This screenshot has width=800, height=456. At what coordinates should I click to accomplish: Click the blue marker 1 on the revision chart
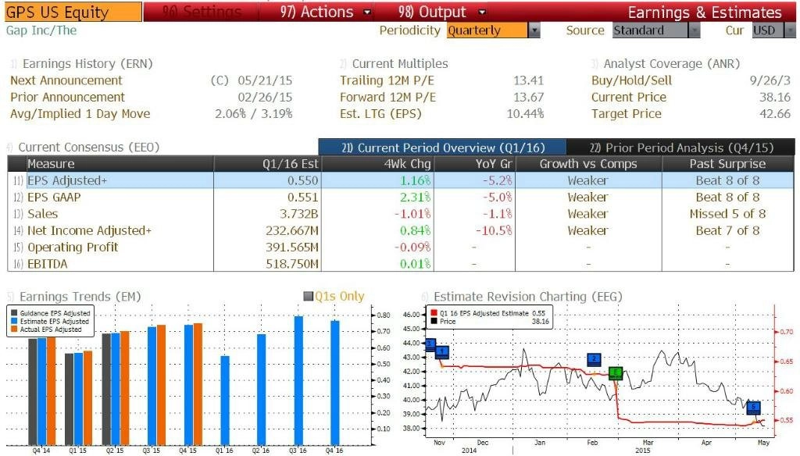[x=442, y=351]
